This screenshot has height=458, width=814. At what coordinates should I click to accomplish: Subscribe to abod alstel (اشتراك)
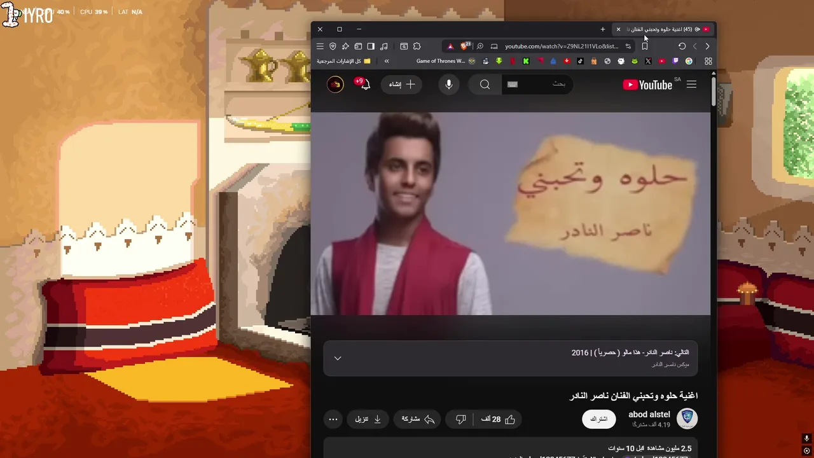point(599,419)
